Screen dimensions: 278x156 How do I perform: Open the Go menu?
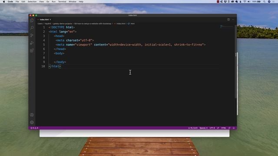coord(48,2)
